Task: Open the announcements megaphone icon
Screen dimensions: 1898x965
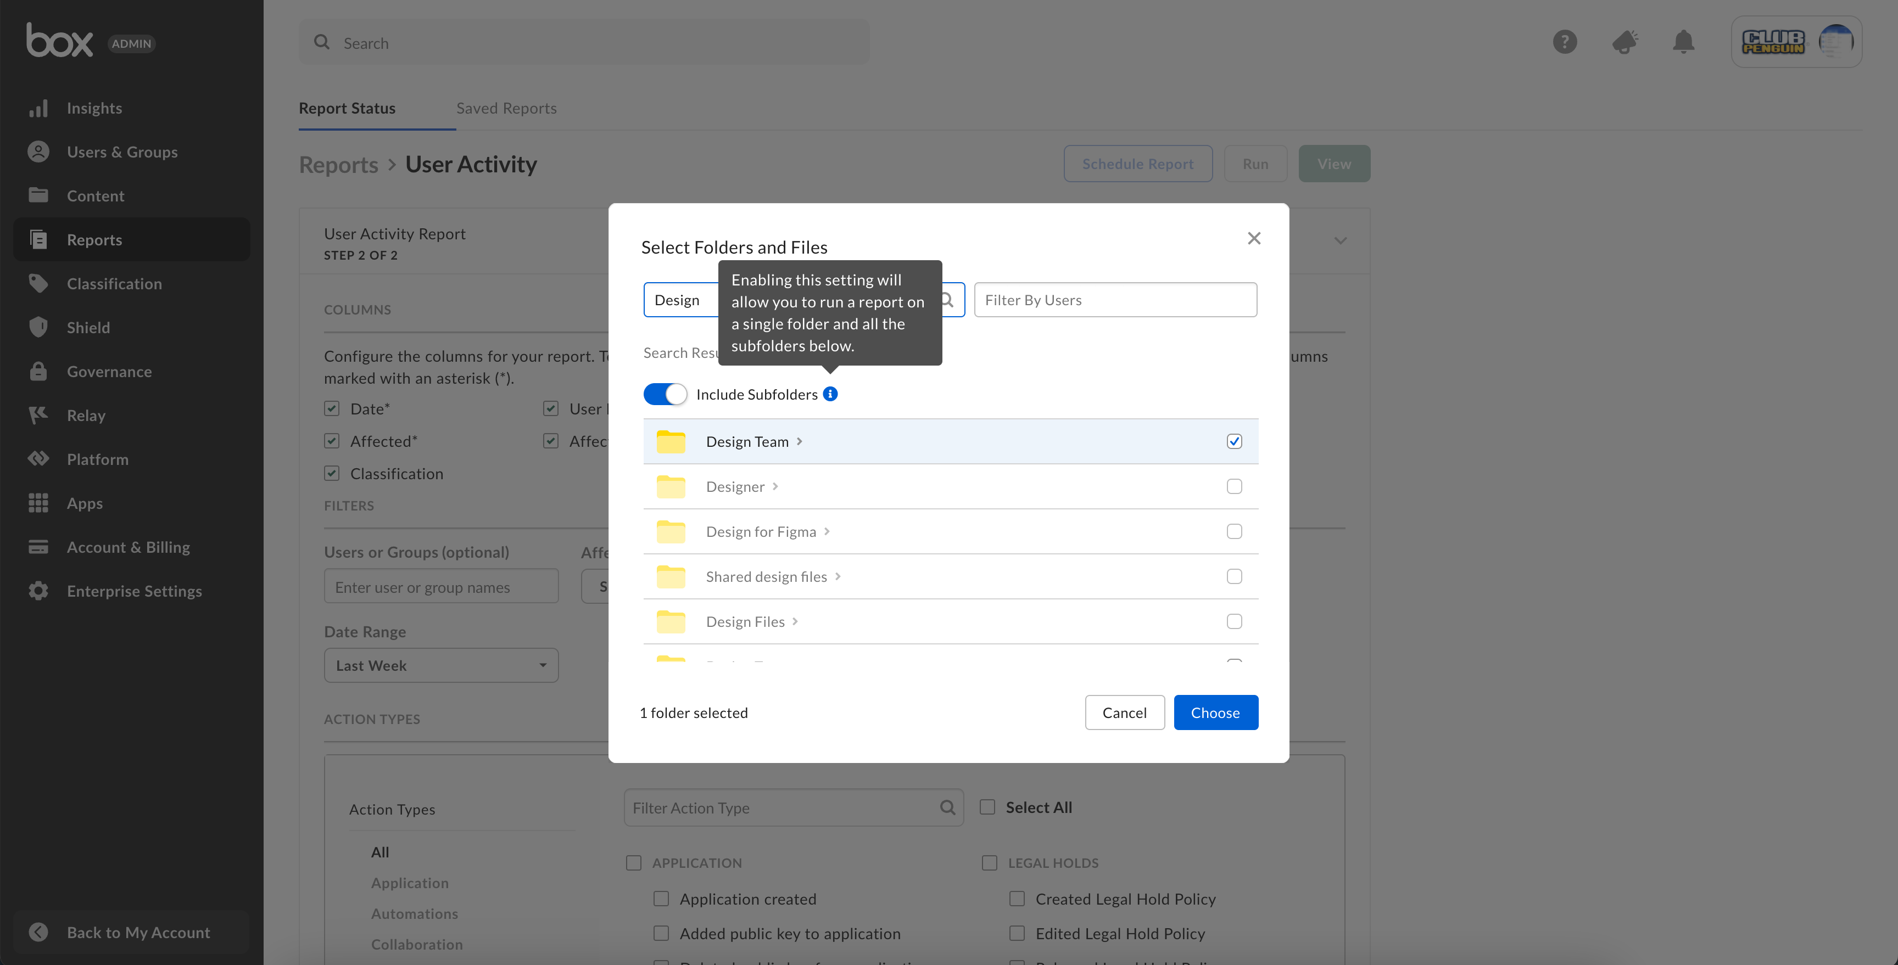Action: (1624, 42)
